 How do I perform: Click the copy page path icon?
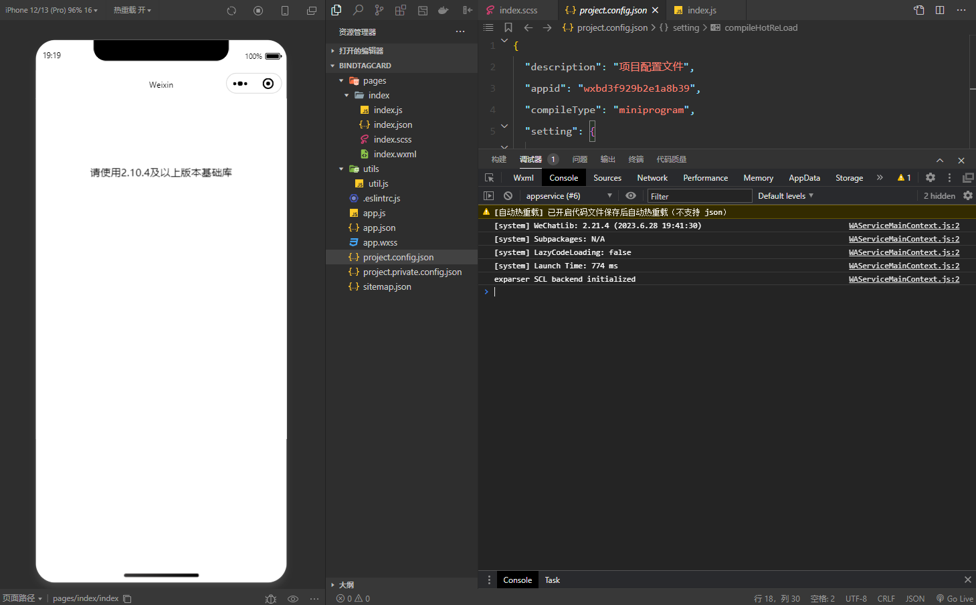pos(127,599)
